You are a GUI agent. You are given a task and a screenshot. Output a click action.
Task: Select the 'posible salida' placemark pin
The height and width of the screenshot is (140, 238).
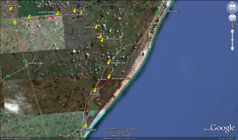pyautogui.click(x=58, y=13)
